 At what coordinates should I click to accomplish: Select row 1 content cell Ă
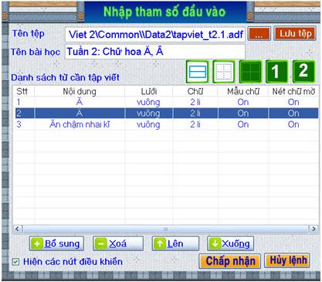coord(80,102)
